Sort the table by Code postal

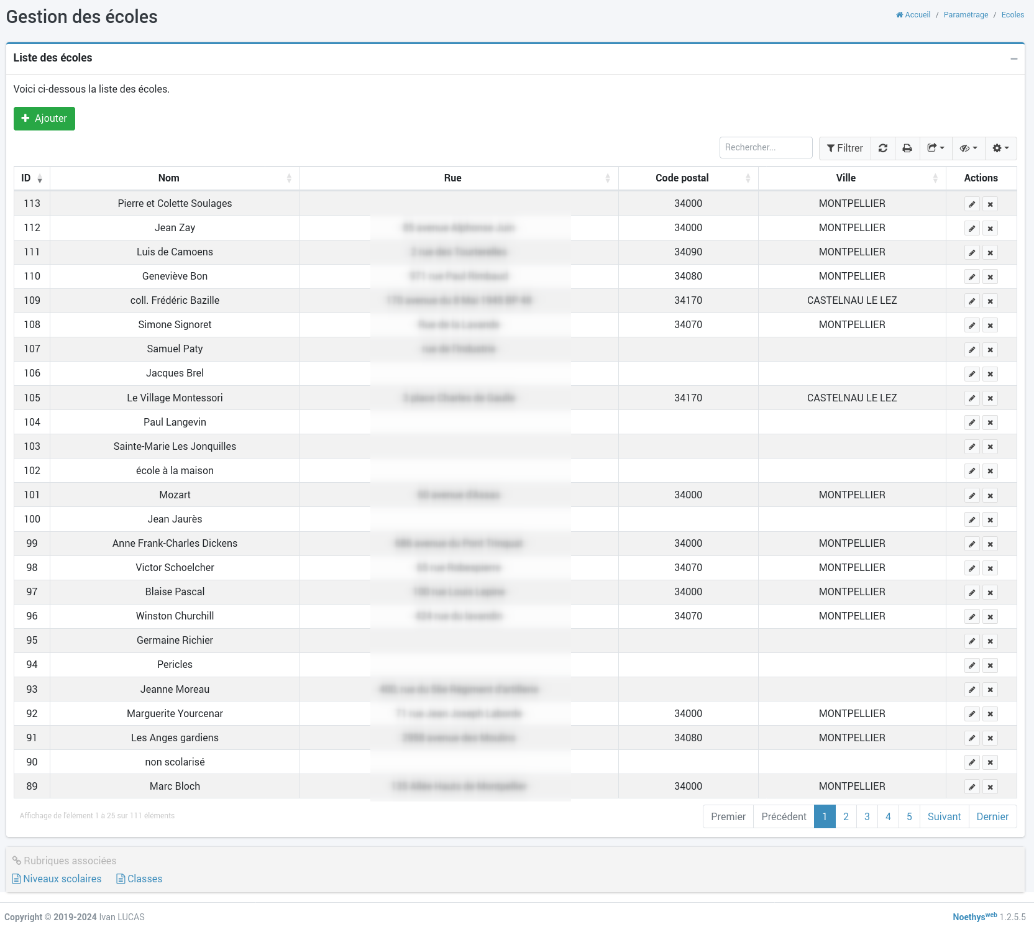682,178
